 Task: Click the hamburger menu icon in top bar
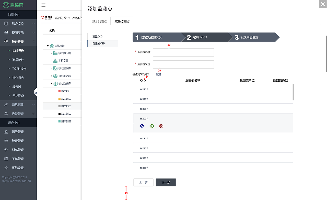pos(43,5)
